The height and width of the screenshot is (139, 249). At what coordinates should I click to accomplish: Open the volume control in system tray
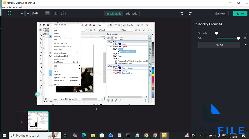[214, 135]
